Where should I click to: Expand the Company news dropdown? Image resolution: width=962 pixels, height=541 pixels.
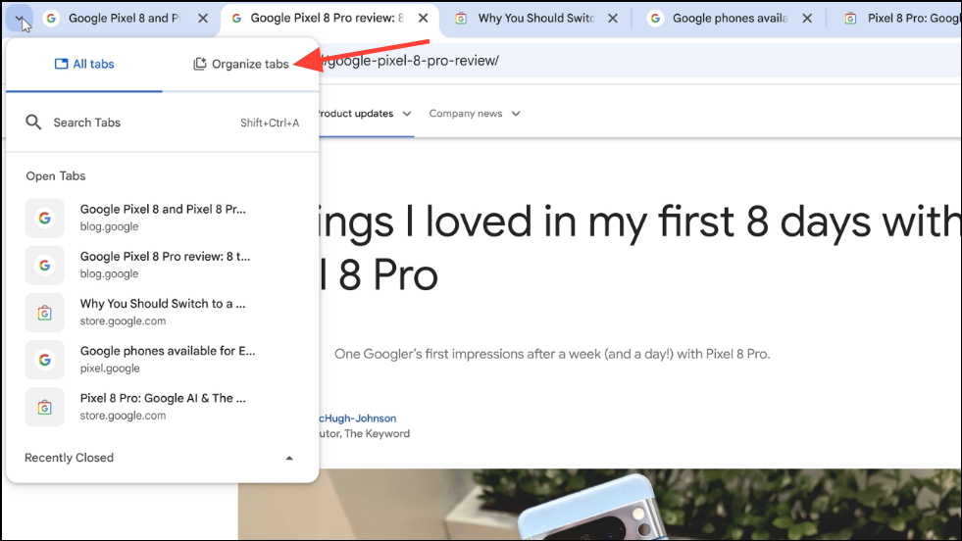click(475, 114)
